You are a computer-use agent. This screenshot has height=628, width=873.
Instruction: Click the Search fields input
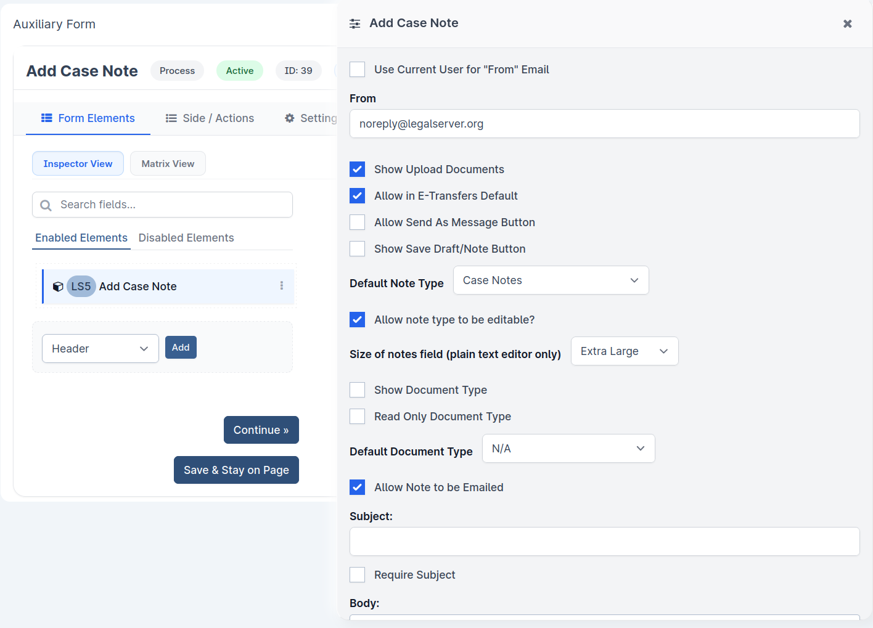[x=162, y=205]
